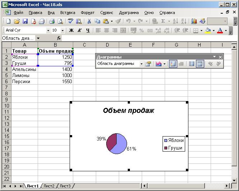Viewport: 239px width, 191px height.
Task: Switch to the Лист2 sheet tab
Action: point(49,186)
